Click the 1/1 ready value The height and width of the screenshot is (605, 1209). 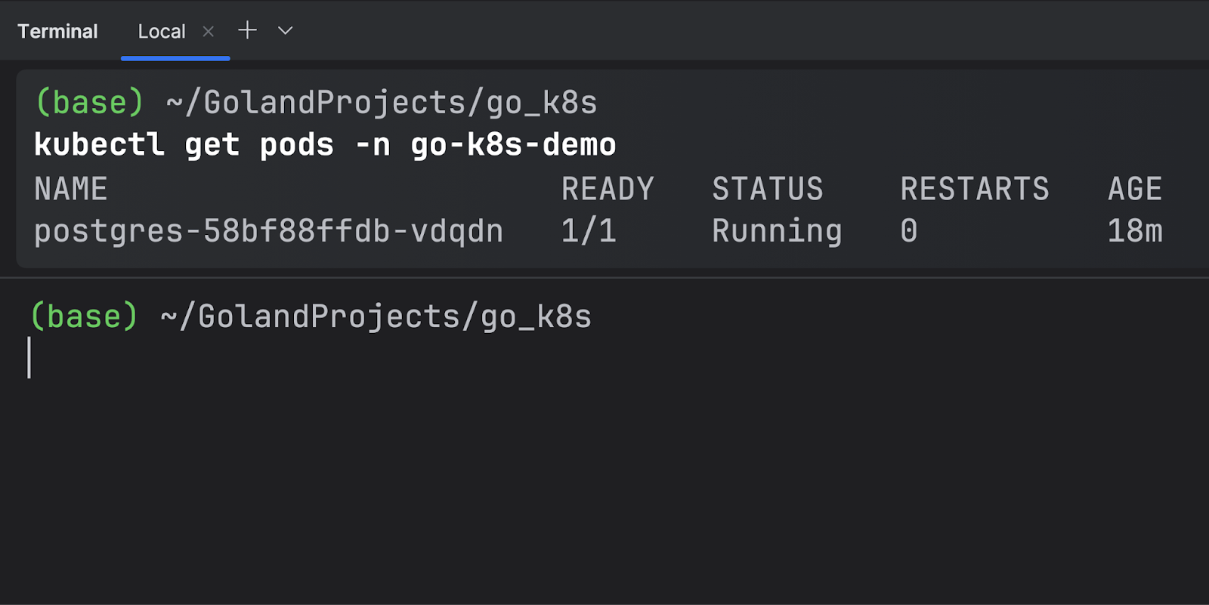(589, 230)
